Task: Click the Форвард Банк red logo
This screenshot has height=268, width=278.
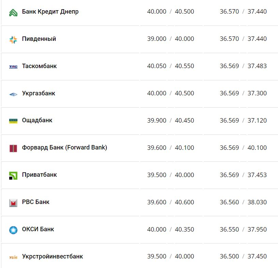Action: tap(13, 148)
